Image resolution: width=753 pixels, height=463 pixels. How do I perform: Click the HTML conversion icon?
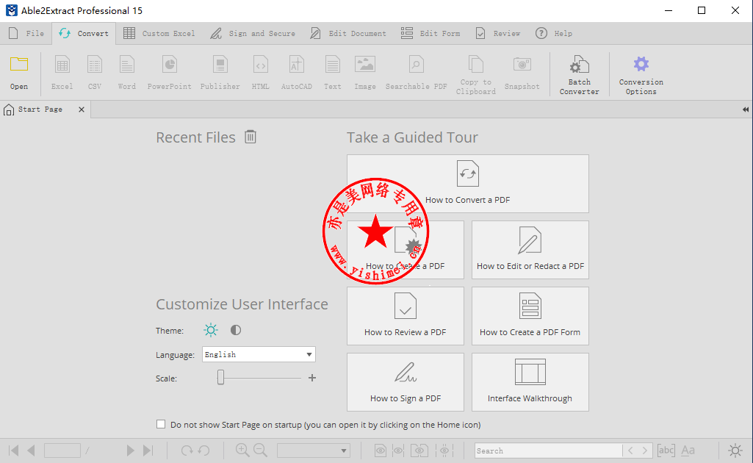260,65
